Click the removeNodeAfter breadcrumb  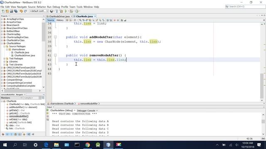[89, 103]
